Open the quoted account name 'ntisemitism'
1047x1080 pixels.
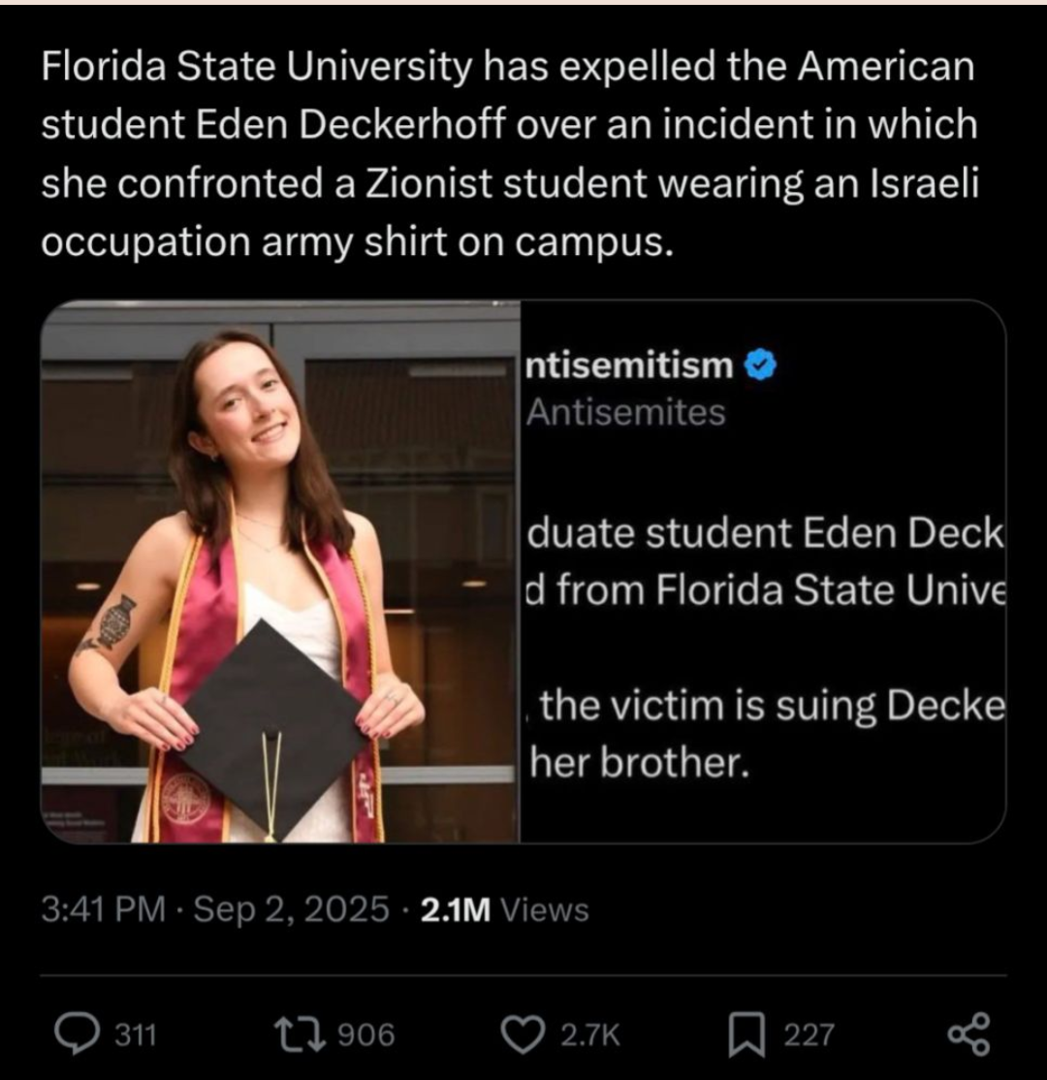tap(630, 365)
